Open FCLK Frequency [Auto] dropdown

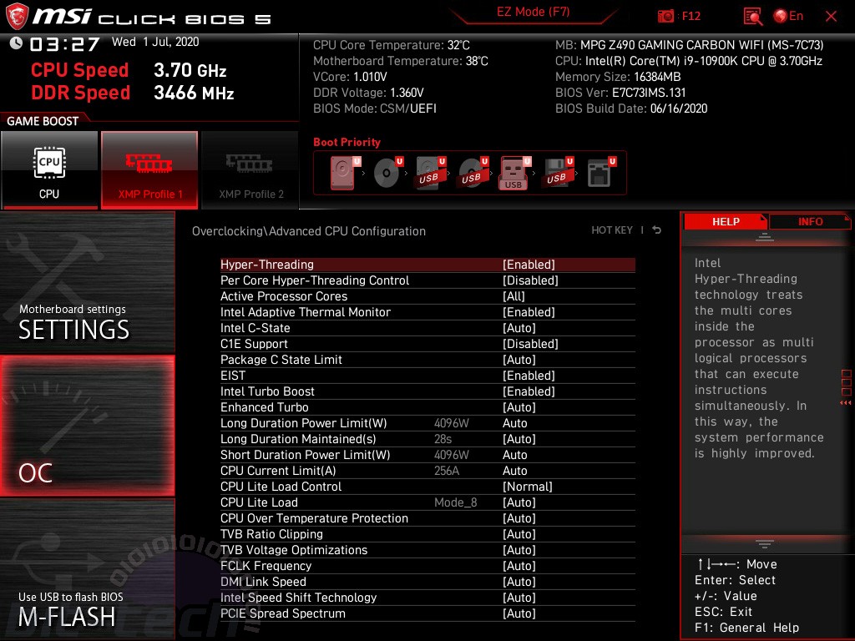tap(519, 565)
